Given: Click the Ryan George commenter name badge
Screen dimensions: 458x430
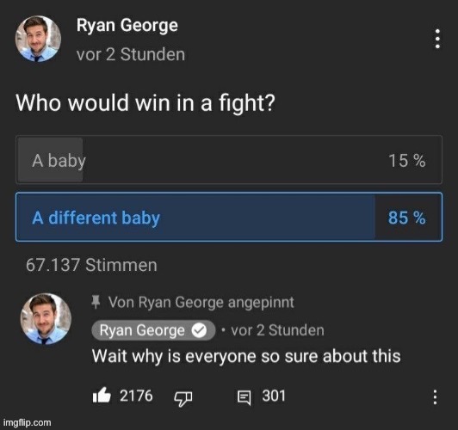Looking at the screenshot, I should (x=153, y=330).
